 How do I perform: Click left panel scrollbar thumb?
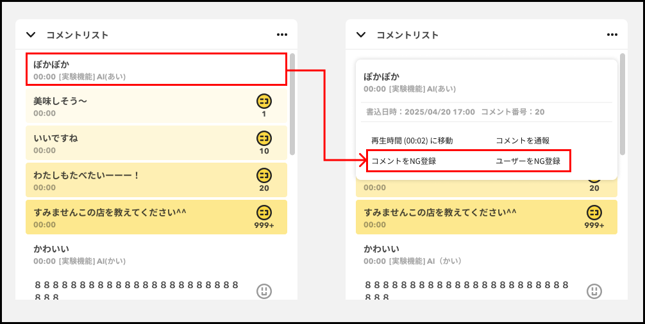click(x=292, y=104)
